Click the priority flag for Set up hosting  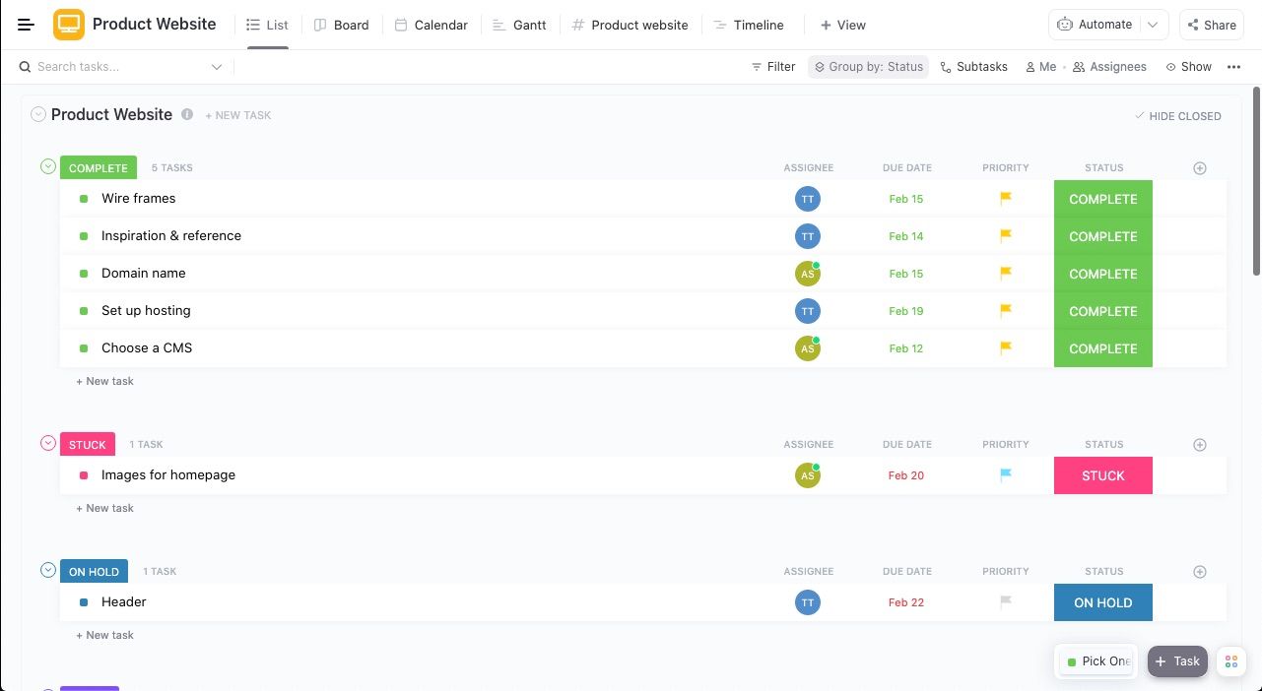(x=1006, y=310)
